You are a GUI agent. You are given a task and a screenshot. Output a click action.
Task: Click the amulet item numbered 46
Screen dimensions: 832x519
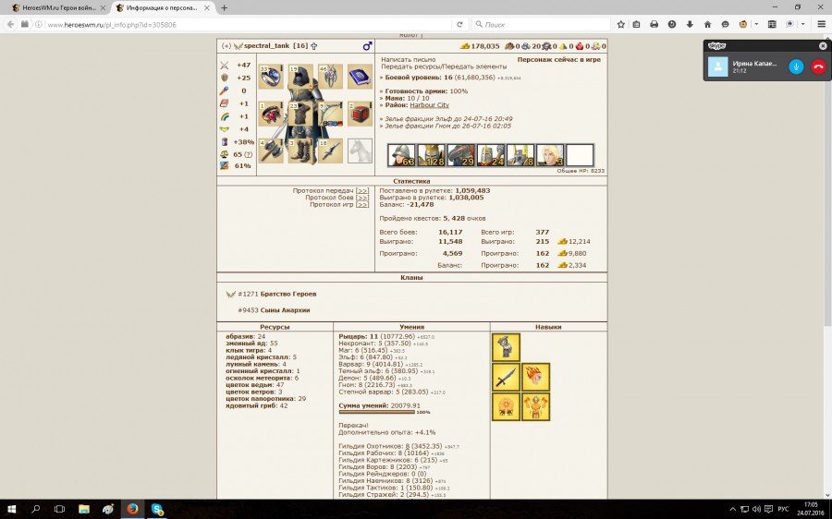tap(330, 77)
